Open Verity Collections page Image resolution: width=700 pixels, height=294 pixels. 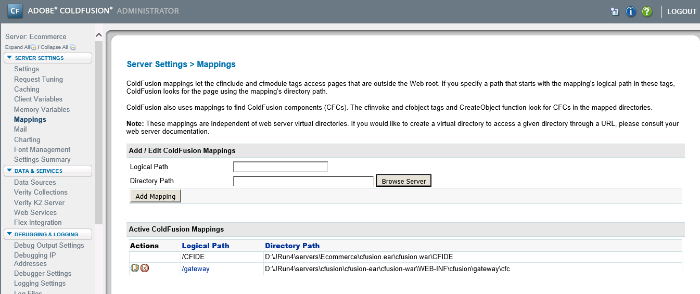41,193
